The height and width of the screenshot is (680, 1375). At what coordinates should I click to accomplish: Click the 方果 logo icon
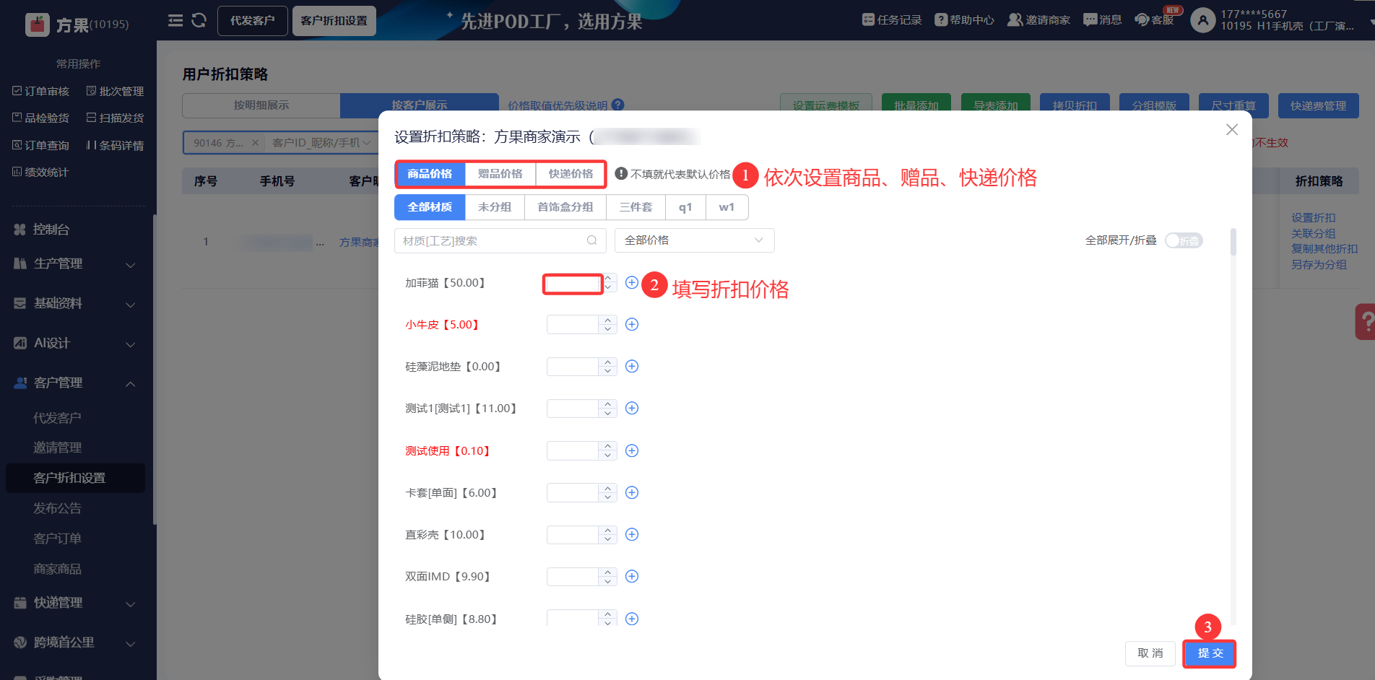pos(37,25)
